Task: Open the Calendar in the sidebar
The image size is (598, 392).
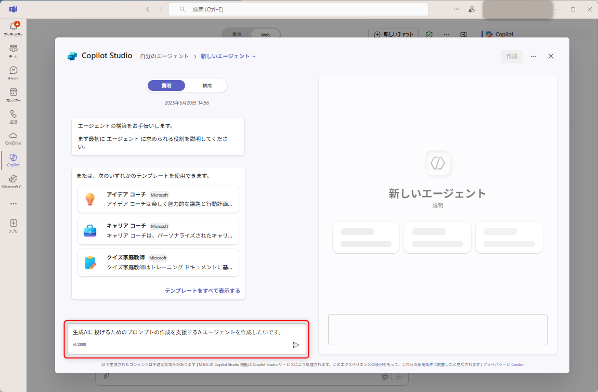Action: pos(14,95)
